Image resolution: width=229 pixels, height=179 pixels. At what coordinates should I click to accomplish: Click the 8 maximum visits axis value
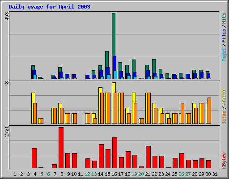point(7,82)
